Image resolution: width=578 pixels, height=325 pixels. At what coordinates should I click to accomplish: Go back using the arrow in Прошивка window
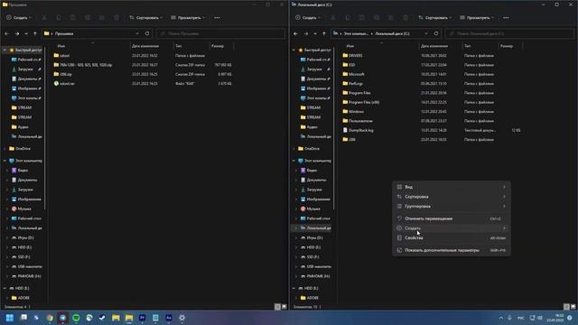(7, 33)
